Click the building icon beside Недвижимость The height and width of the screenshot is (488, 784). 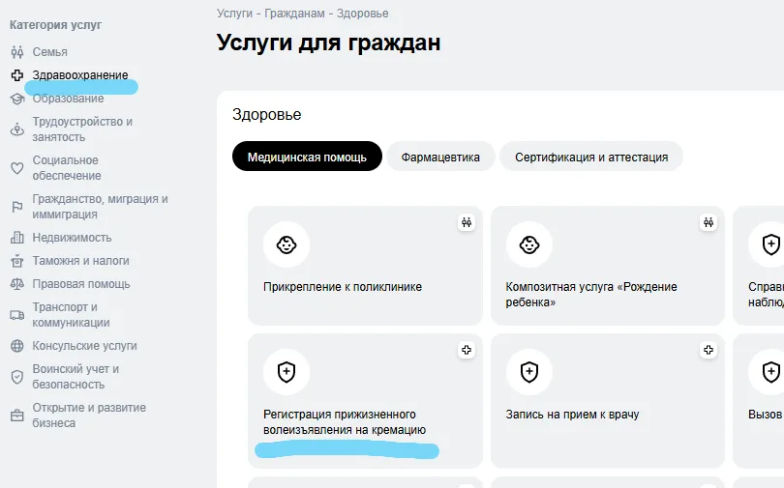click(17, 238)
